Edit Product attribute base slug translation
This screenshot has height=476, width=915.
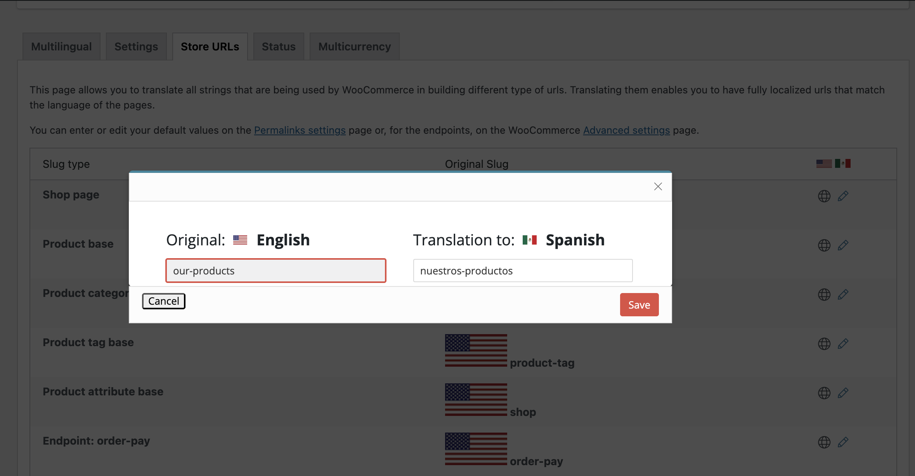[x=843, y=393]
